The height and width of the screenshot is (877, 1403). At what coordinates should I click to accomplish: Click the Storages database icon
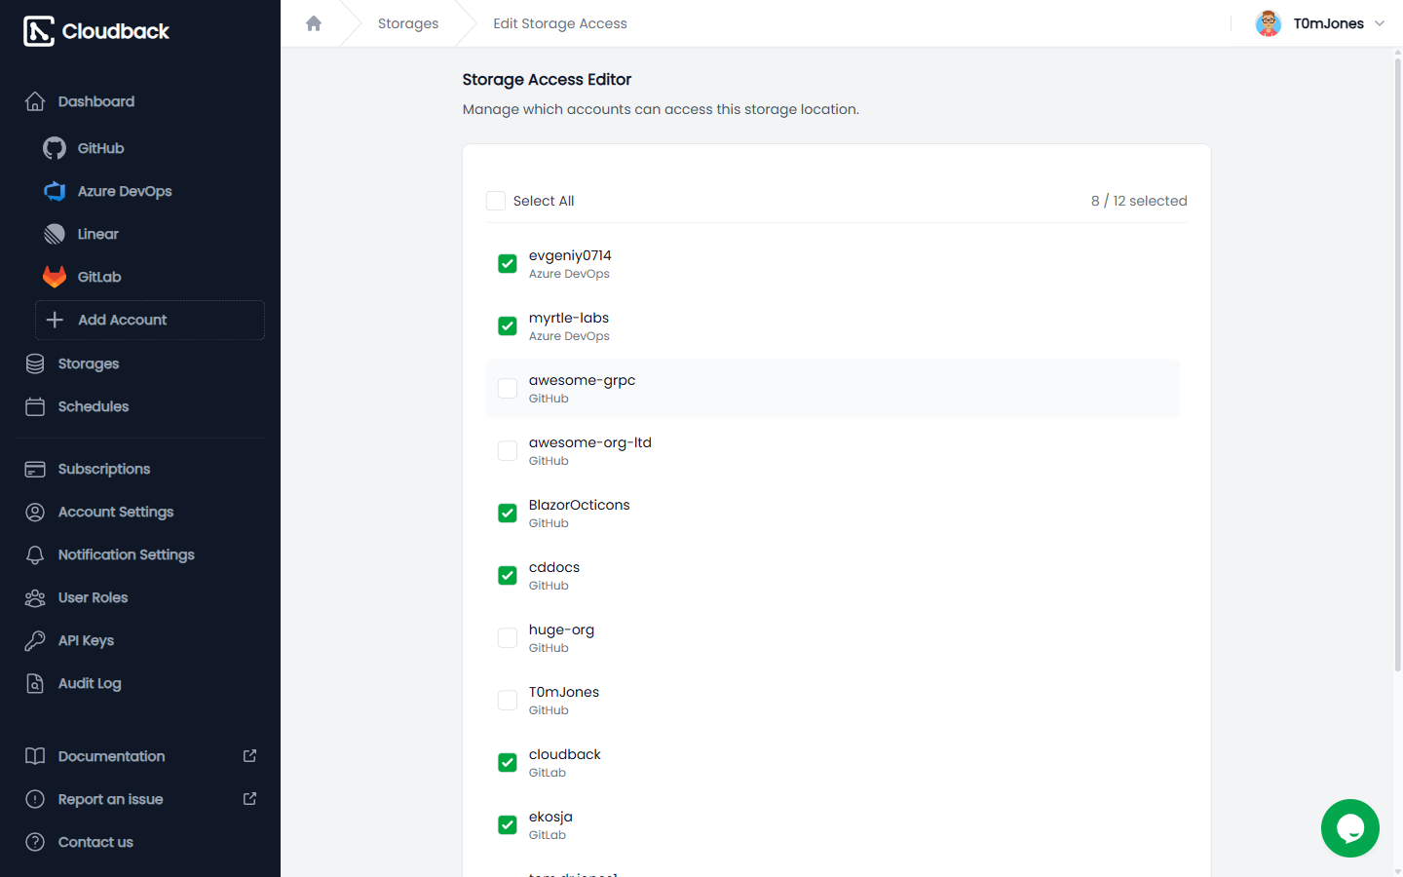tap(35, 363)
